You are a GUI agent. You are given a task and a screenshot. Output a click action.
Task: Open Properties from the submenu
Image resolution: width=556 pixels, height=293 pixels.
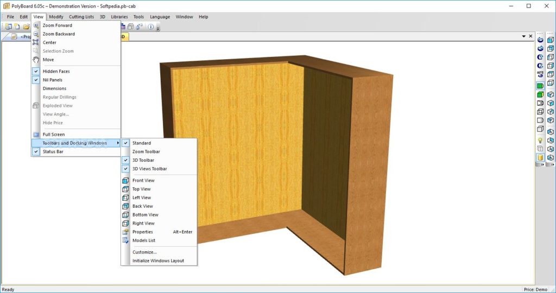[x=159, y=232]
